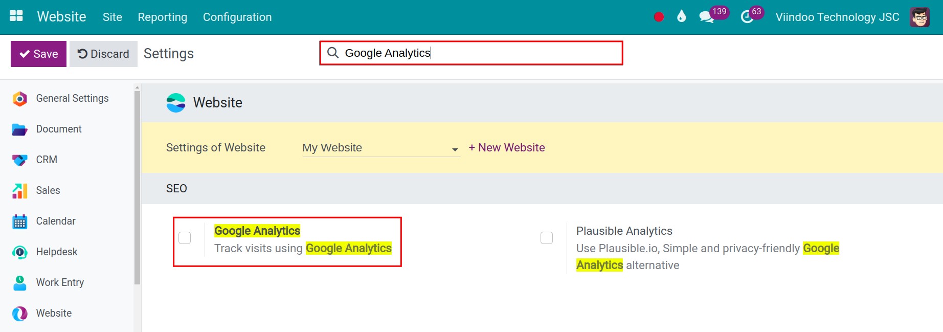Open Work Entry settings from the sidebar
Screen dimensions: 943x332
click(59, 282)
